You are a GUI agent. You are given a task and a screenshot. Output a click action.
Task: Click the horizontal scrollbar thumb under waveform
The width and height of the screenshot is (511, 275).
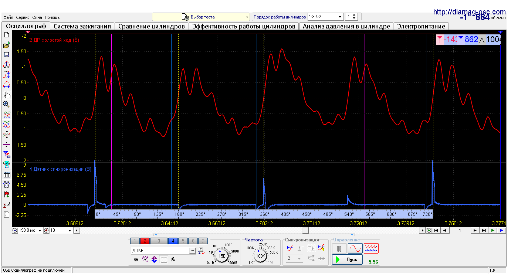click(305, 230)
